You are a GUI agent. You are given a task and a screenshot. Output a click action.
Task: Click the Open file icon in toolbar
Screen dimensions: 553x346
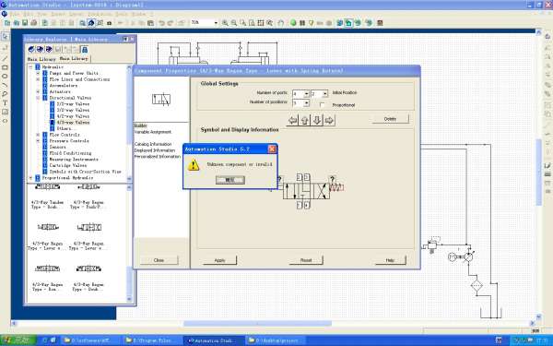(17, 22)
